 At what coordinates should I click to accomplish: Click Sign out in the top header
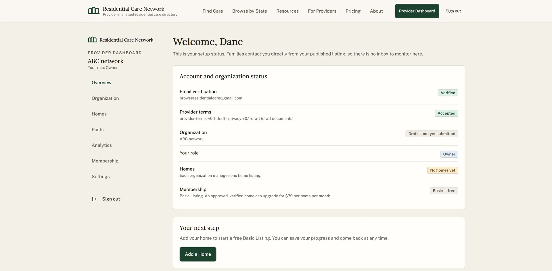453,11
